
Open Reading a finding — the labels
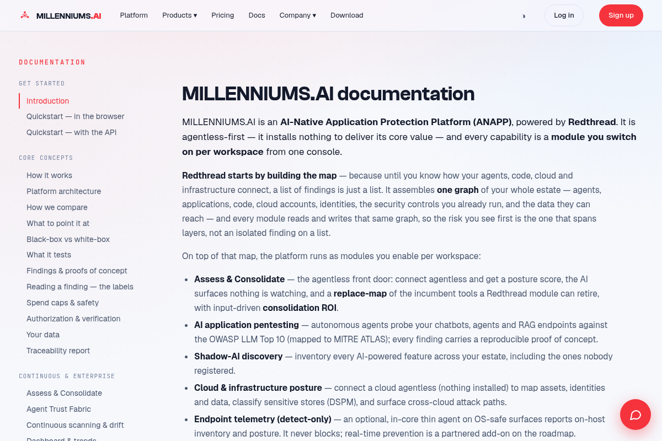point(80,287)
